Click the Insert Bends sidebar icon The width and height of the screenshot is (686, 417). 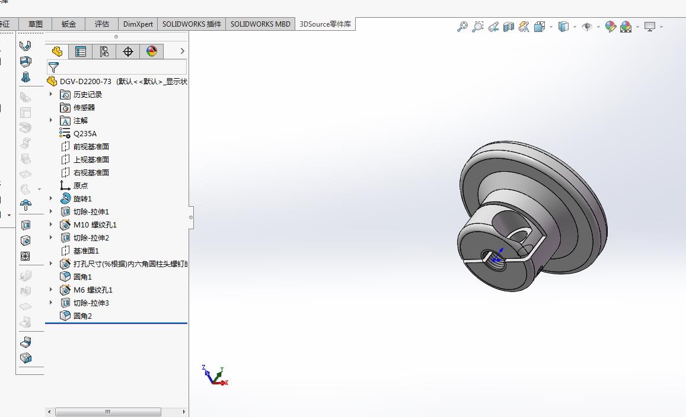point(25,342)
